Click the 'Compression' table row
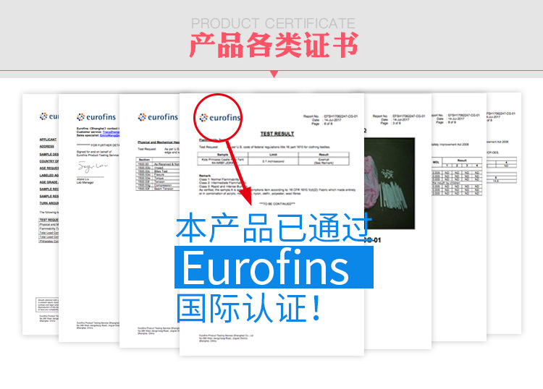 (158, 185)
